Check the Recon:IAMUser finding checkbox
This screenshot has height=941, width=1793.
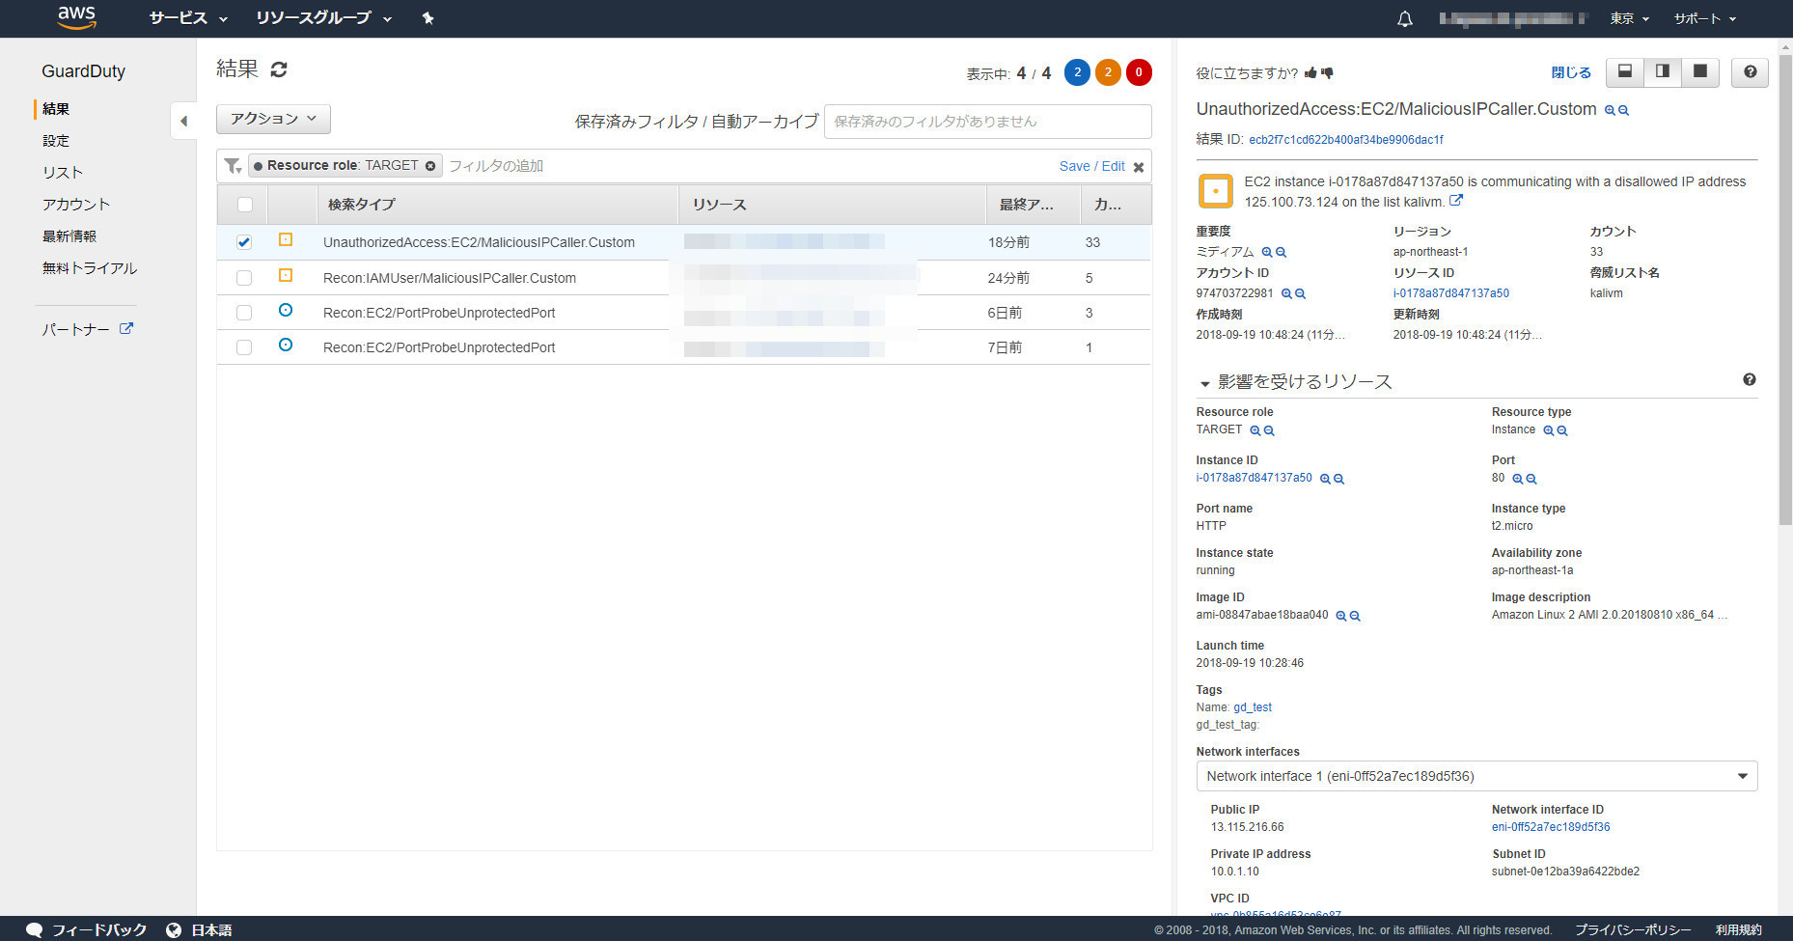click(244, 278)
